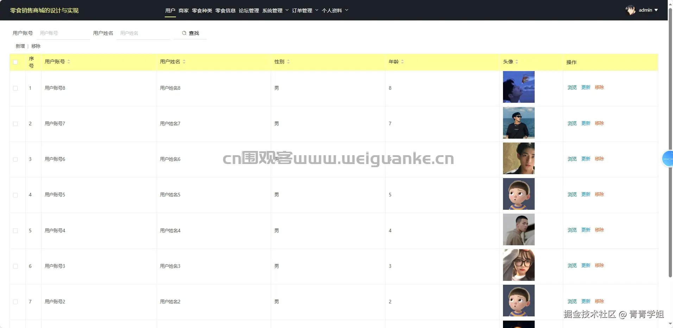This screenshot has height=328, width=673.
Task: Sort by 性别 column arrows
Action: [x=288, y=62]
